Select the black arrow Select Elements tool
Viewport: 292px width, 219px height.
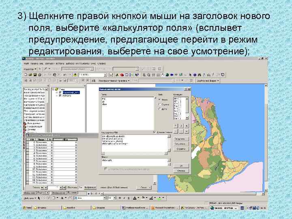(190, 75)
